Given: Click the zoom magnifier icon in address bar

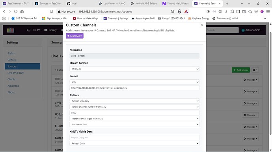Looking at the screenshot, I should point(172,11).
